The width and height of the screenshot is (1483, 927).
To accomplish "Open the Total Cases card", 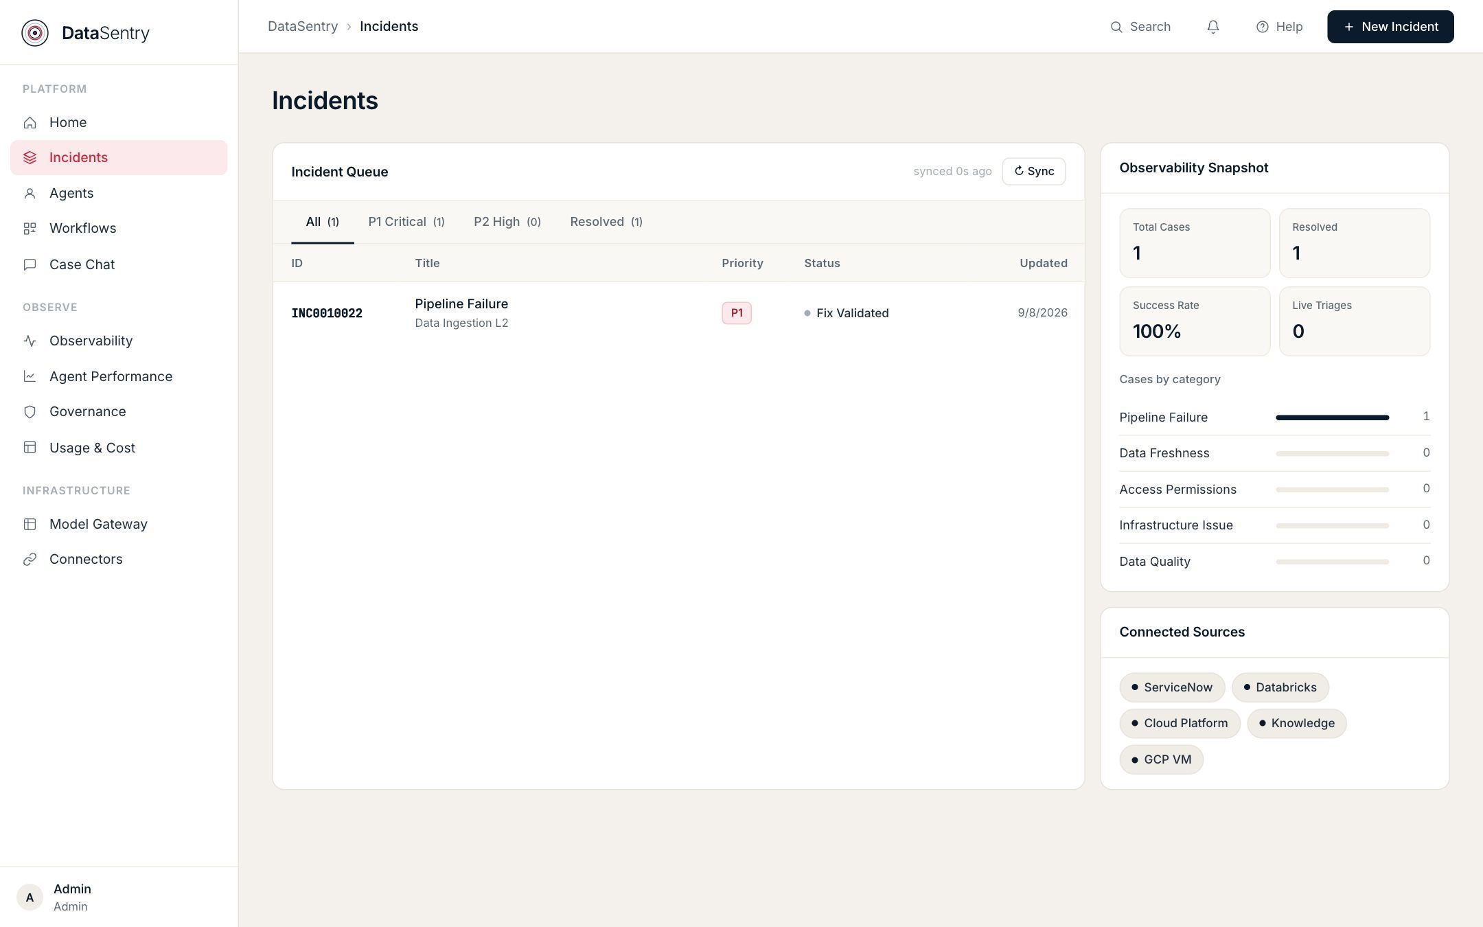I will (1195, 243).
